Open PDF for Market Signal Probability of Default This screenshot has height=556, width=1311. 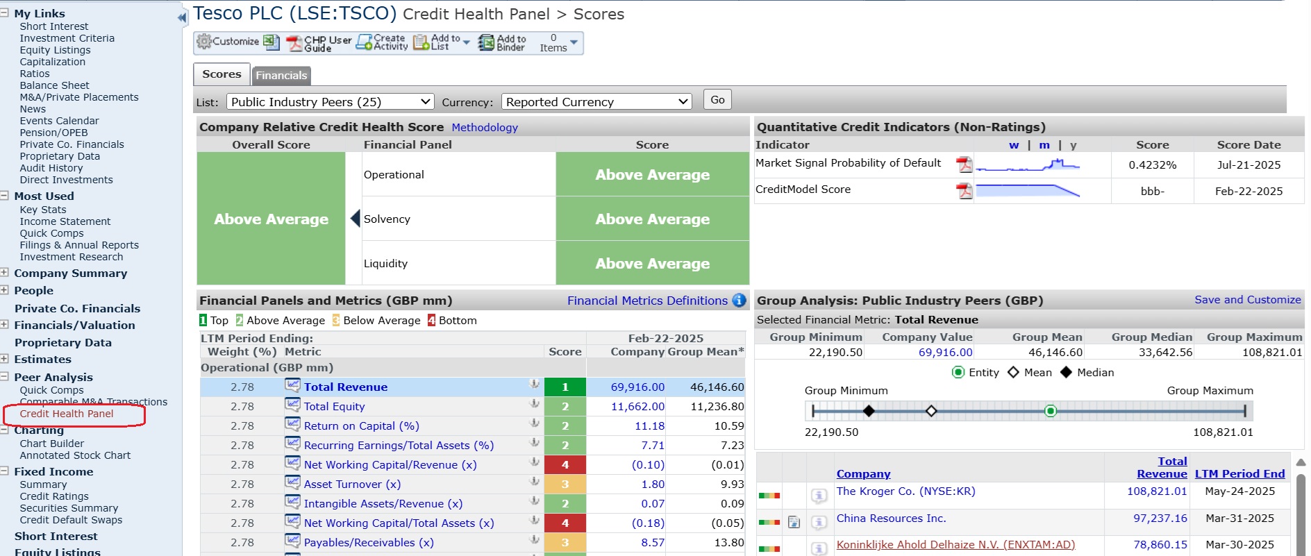pyautogui.click(x=964, y=165)
